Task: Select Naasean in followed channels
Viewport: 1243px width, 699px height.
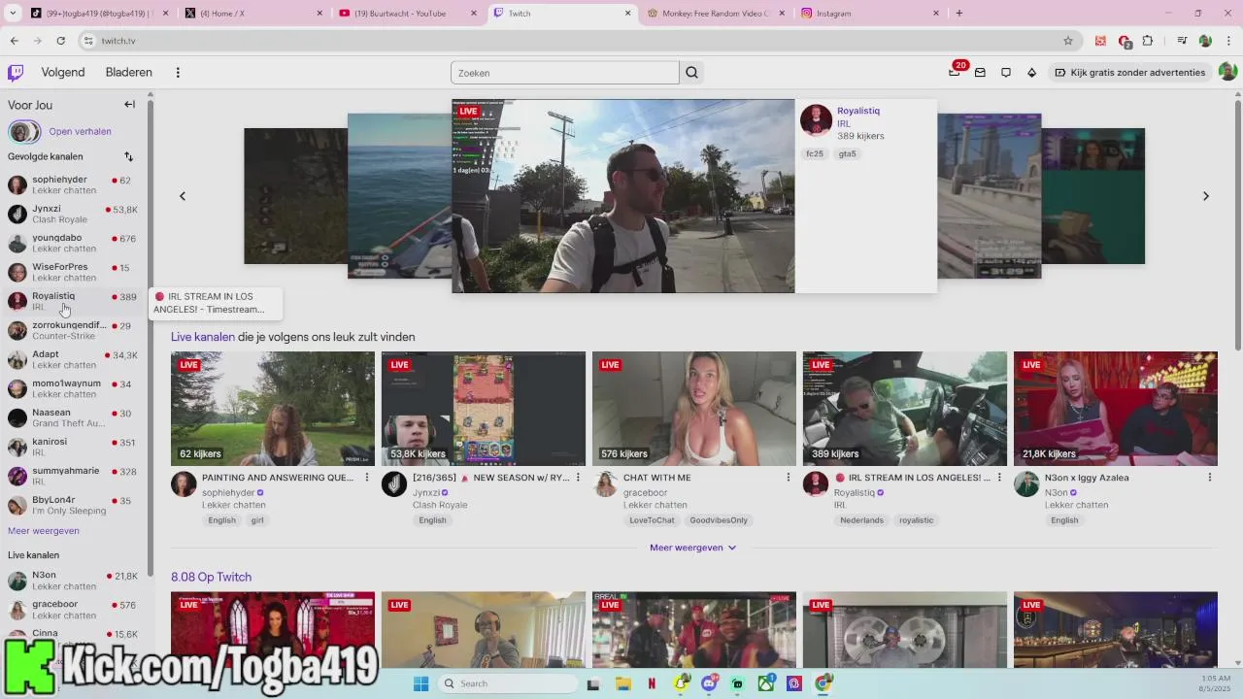Action: tap(73, 417)
